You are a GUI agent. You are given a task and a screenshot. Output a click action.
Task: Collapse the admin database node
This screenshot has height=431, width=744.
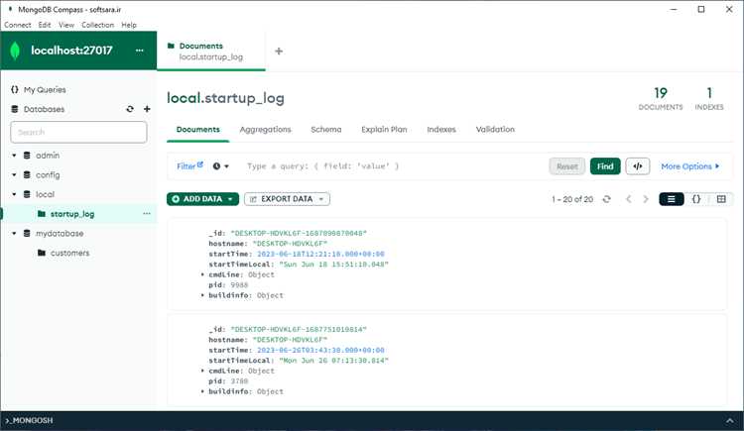tap(14, 156)
